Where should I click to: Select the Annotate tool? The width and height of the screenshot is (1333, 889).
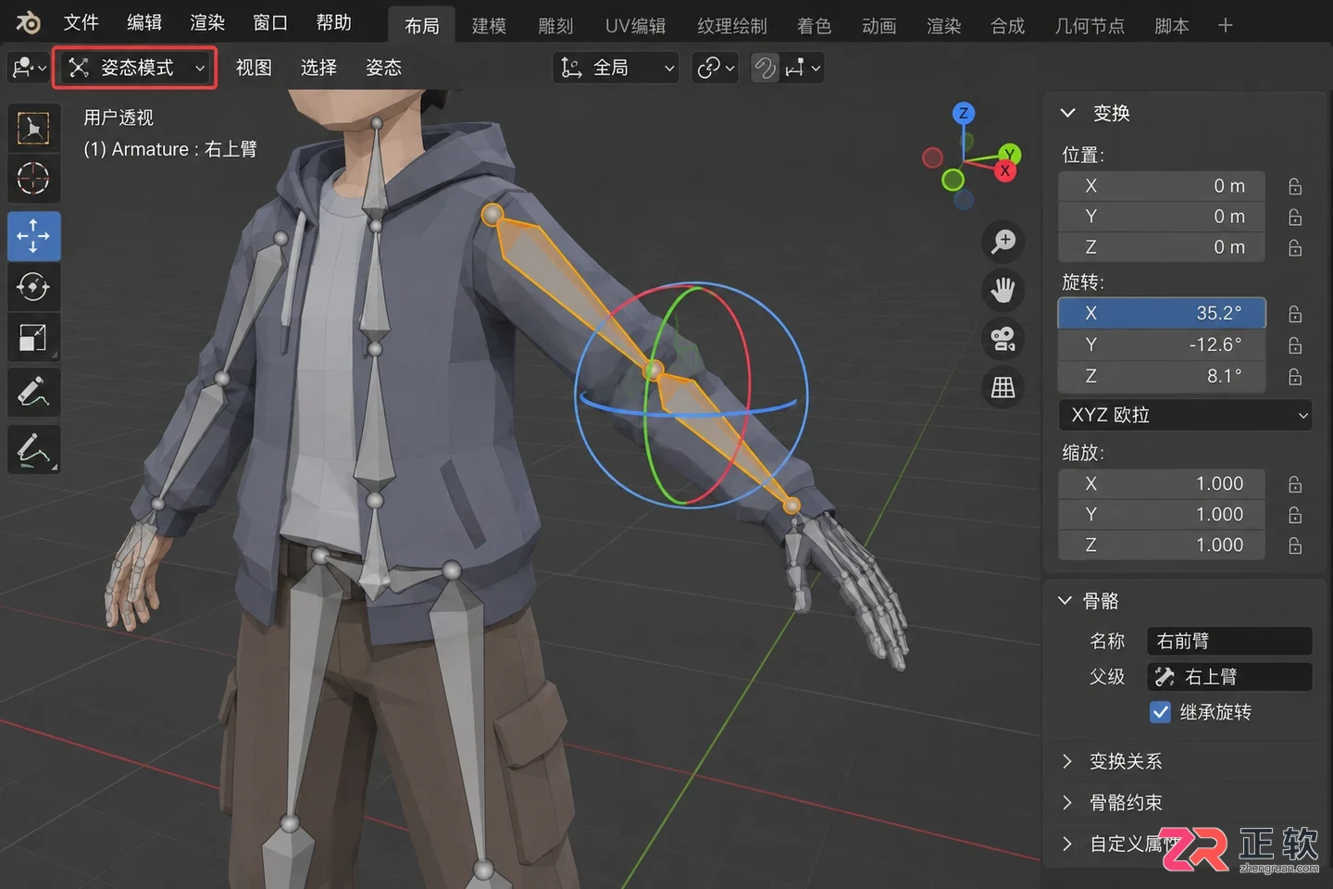click(33, 393)
